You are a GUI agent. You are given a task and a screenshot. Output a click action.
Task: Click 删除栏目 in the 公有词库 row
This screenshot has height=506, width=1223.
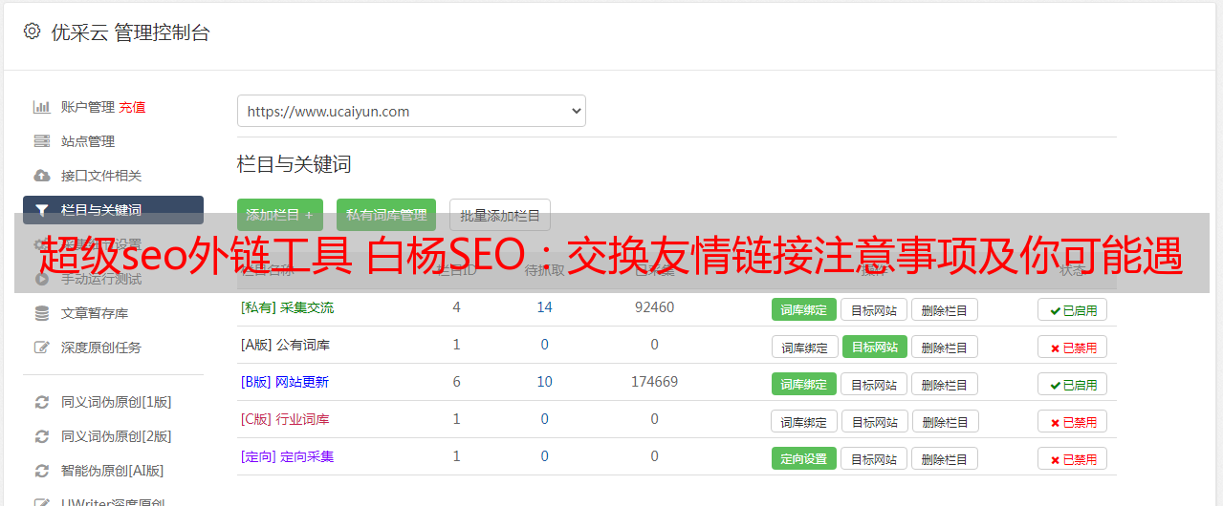944,347
